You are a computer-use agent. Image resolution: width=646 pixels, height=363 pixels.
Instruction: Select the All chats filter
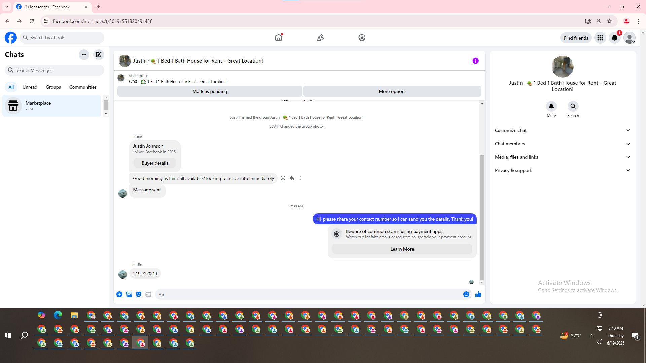[11, 87]
